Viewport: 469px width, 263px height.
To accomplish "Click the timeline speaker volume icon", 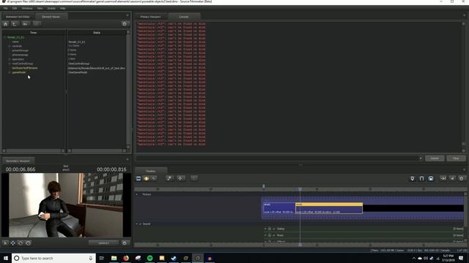I will 452,178.
